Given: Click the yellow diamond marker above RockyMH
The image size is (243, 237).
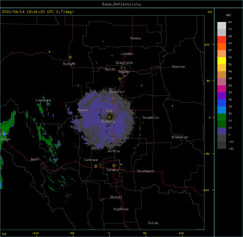Looking at the screenshot, I should point(70,57).
